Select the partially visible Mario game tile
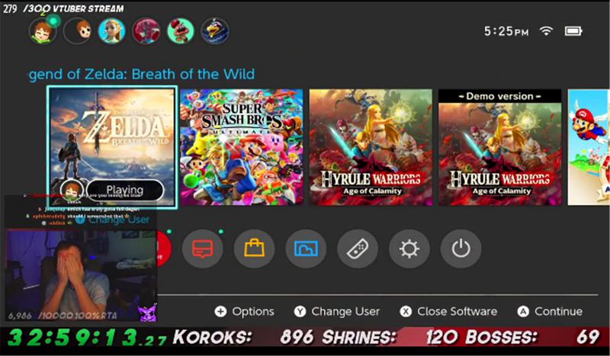The image size is (610, 356). (x=589, y=147)
